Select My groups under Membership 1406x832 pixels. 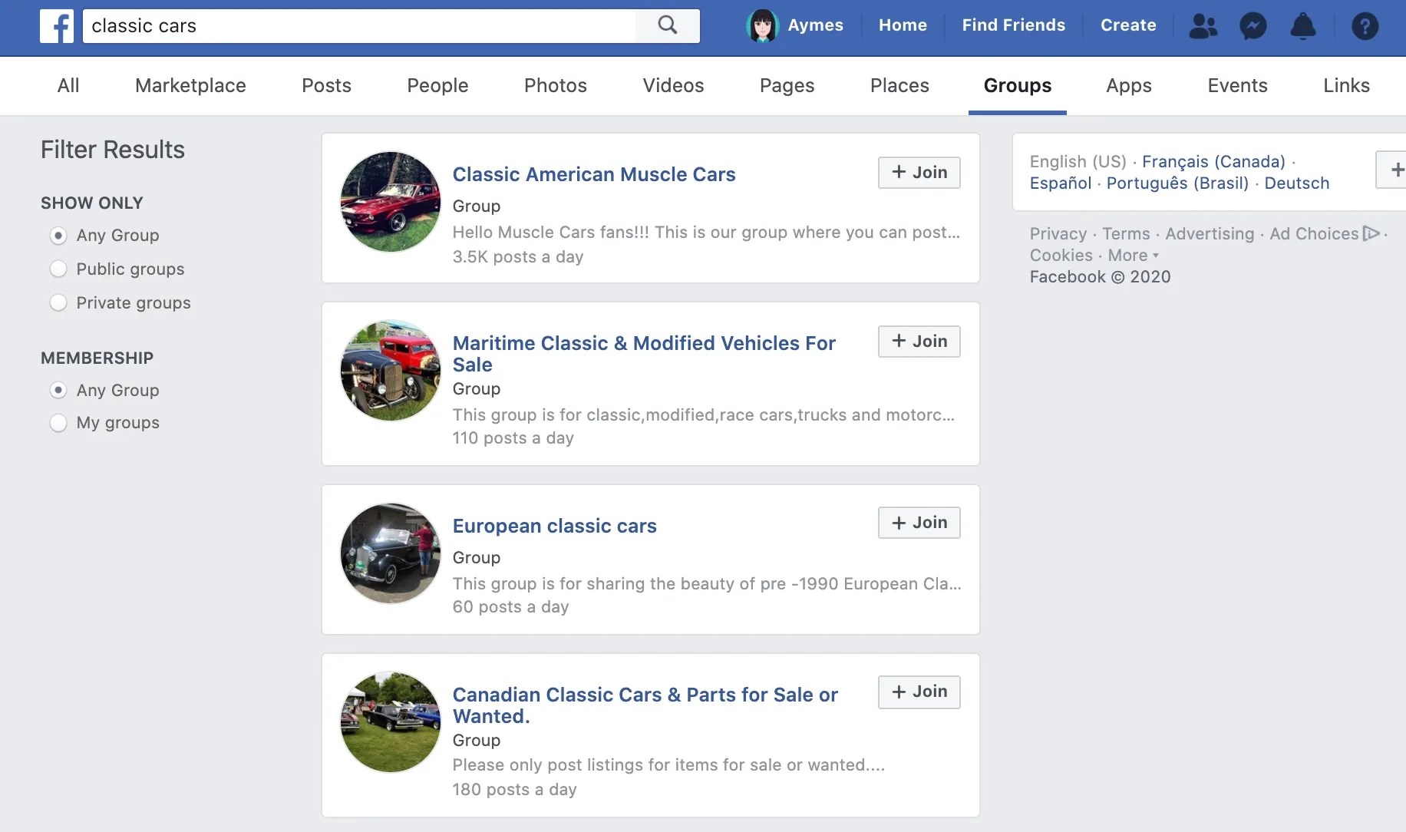[58, 422]
